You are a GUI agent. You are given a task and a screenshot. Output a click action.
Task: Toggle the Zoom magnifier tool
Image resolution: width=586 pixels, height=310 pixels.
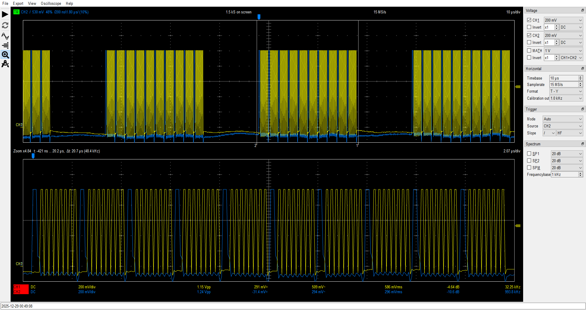coord(5,55)
